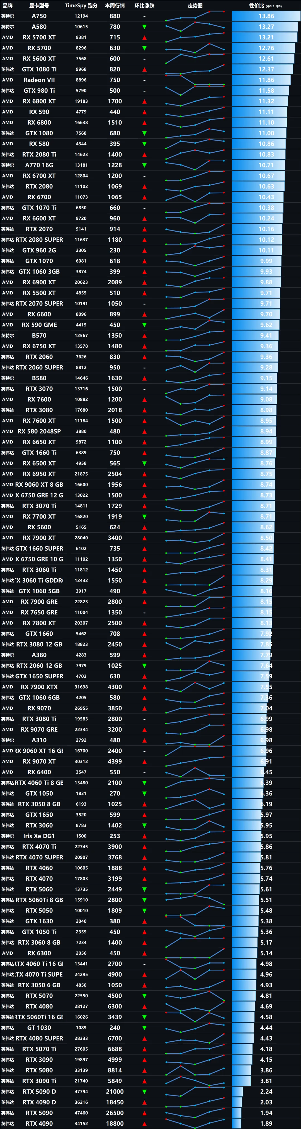Select the green down arrow for RTX 4060 Ti 8 GB

(x=144, y=783)
